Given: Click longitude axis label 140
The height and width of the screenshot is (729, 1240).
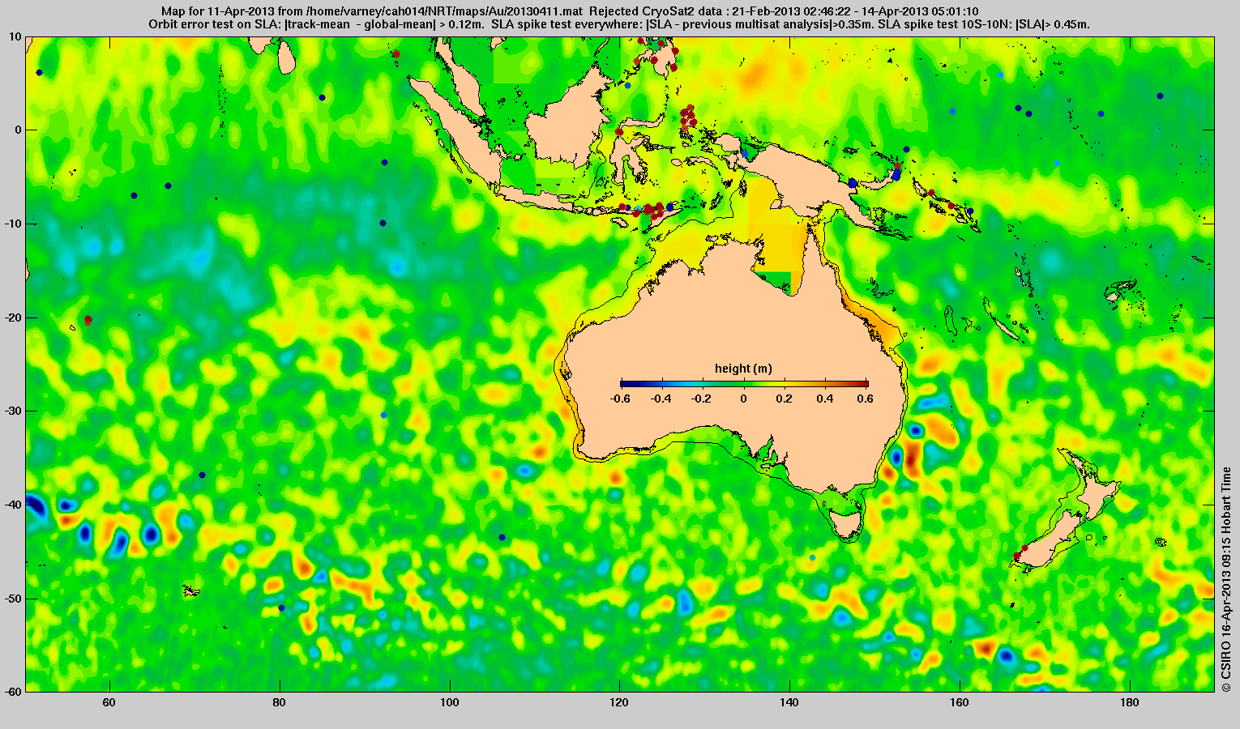Looking at the screenshot, I should (790, 702).
